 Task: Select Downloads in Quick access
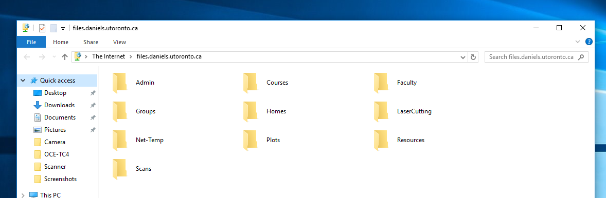[59, 105]
